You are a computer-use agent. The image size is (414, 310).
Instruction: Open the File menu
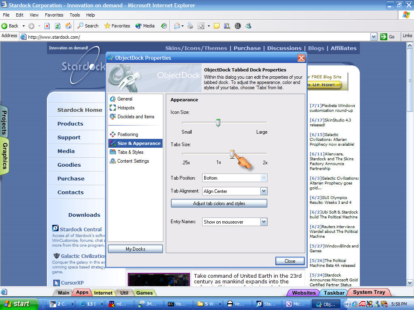pyautogui.click(x=6, y=15)
